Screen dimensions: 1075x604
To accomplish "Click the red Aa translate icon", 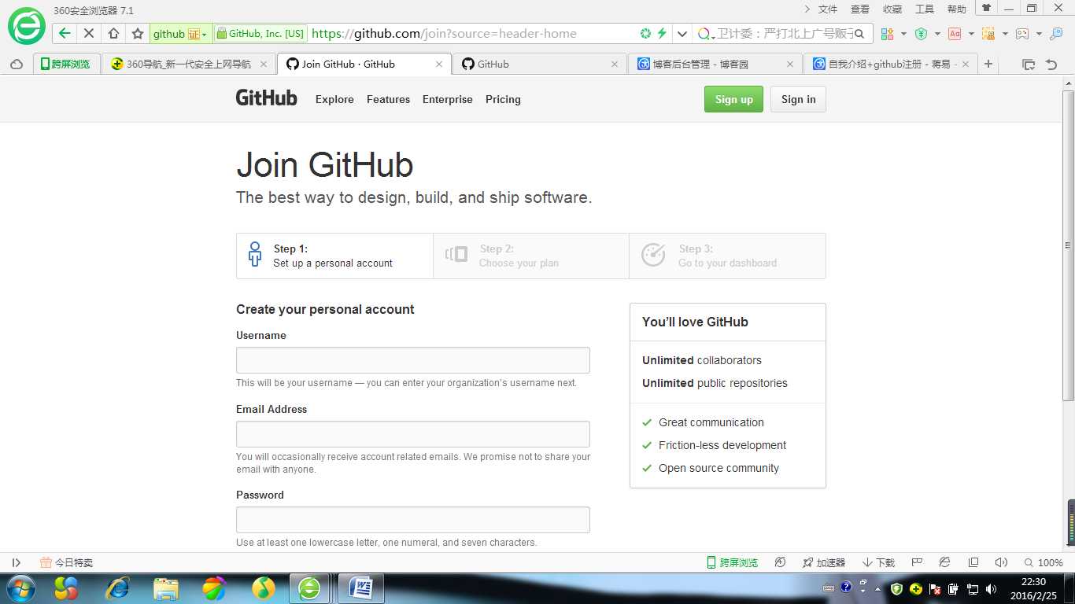I will 955,34.
